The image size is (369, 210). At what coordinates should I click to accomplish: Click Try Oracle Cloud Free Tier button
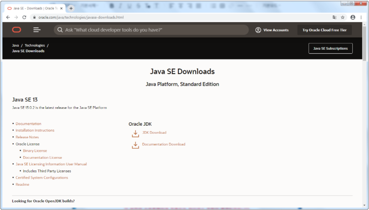pyautogui.click(x=324, y=30)
